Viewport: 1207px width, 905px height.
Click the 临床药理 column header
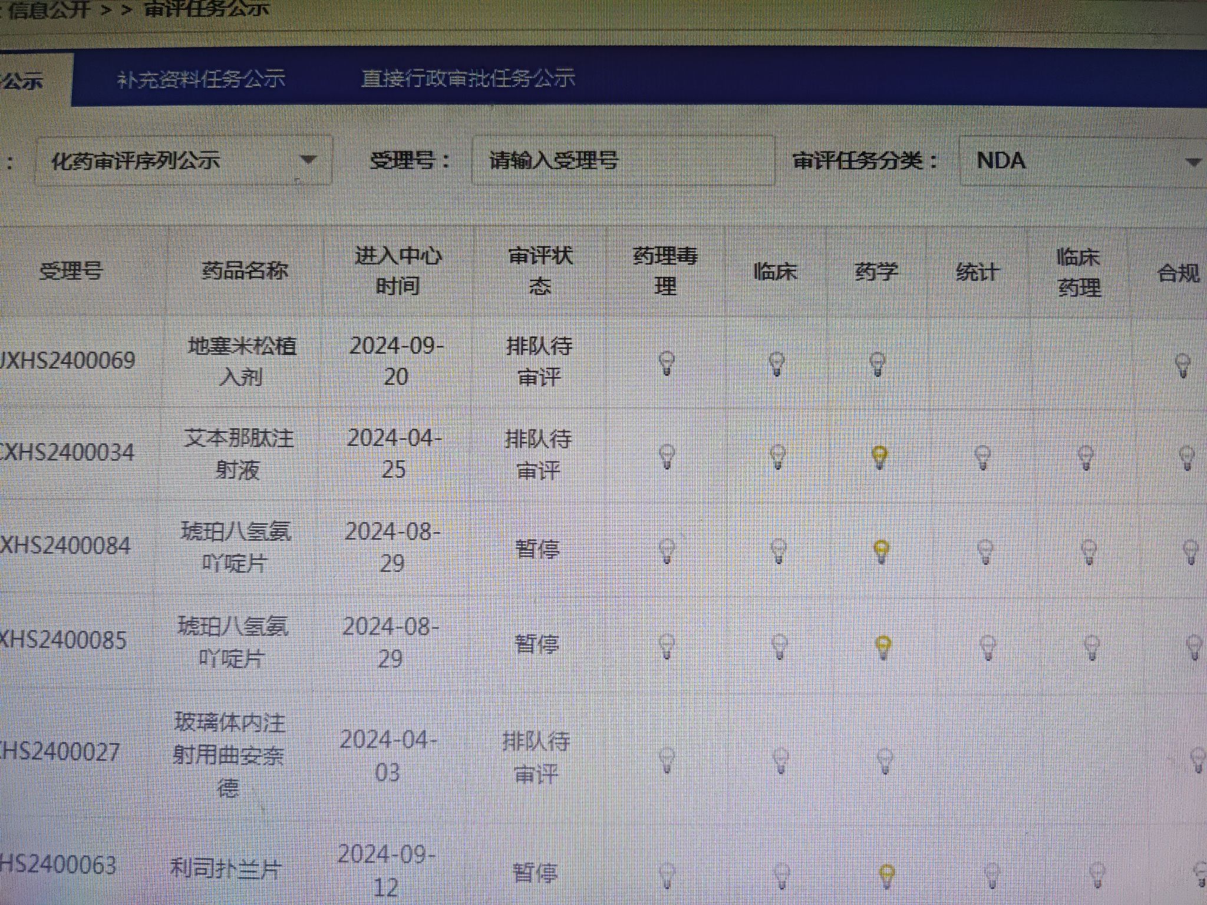1079,272
